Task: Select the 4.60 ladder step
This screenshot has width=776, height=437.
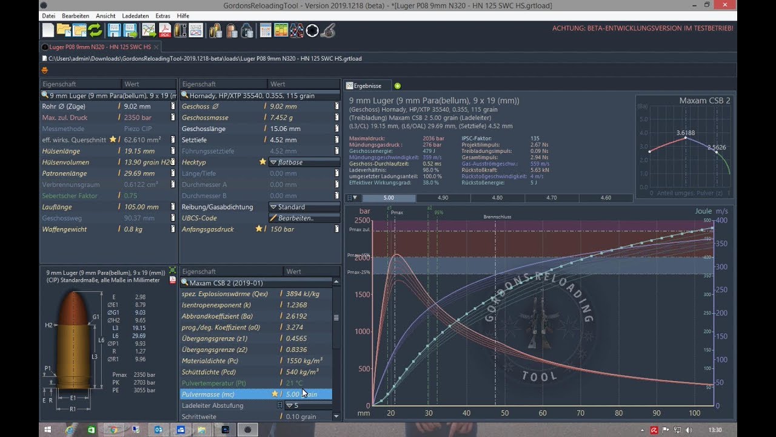Action: (x=605, y=198)
